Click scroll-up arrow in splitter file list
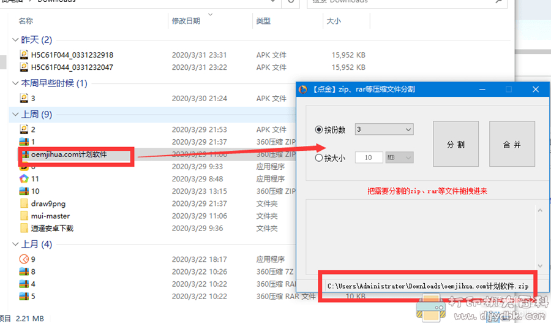Screen dimensions: 551x323 tap(540, 210)
